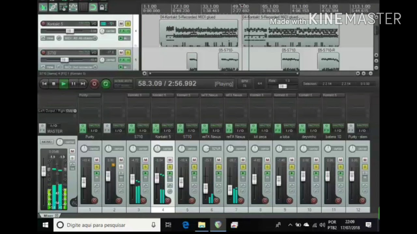Arm mixer track 5 S710 for recording
This screenshot has width=417, height=234.
(x=192, y=201)
